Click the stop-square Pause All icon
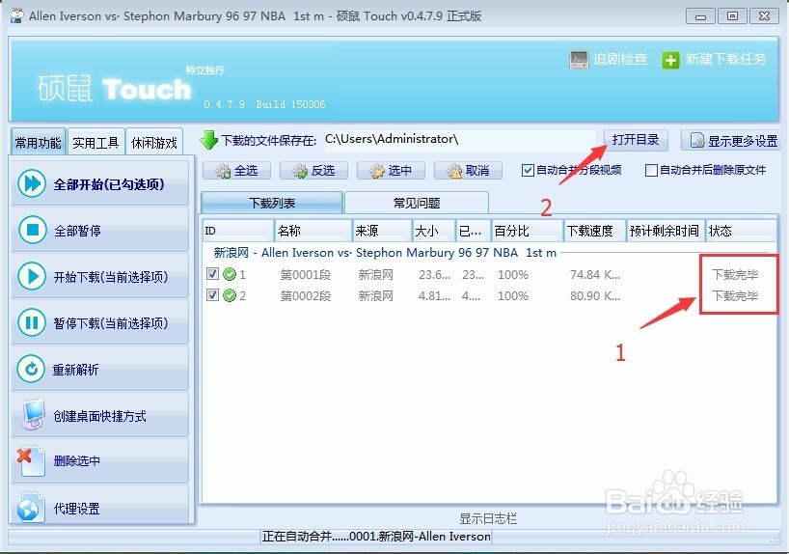Viewport: 789px width, 554px height. [32, 230]
